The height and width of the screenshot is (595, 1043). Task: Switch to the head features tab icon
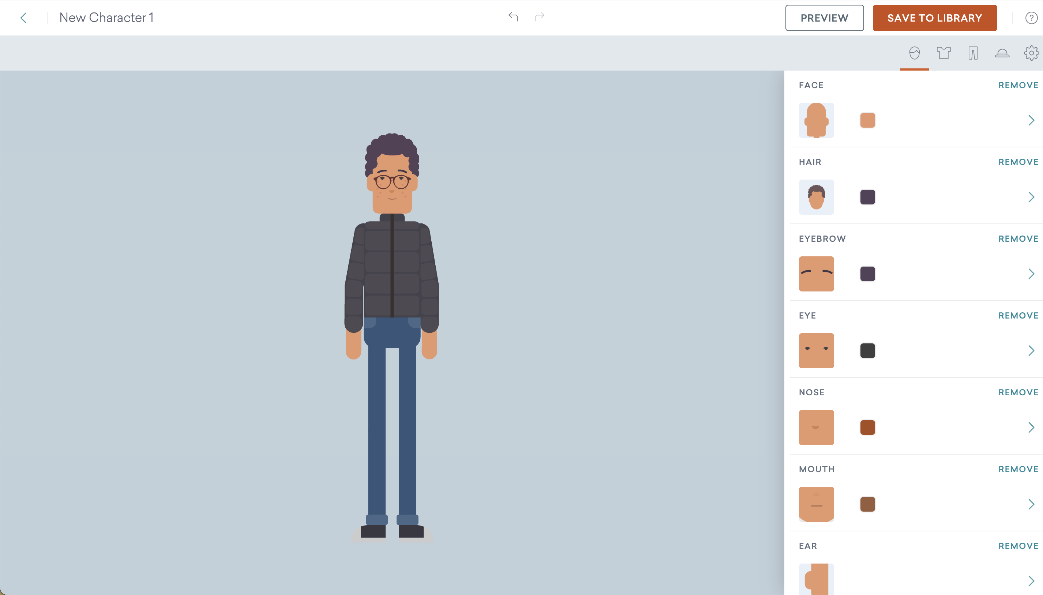coord(914,53)
